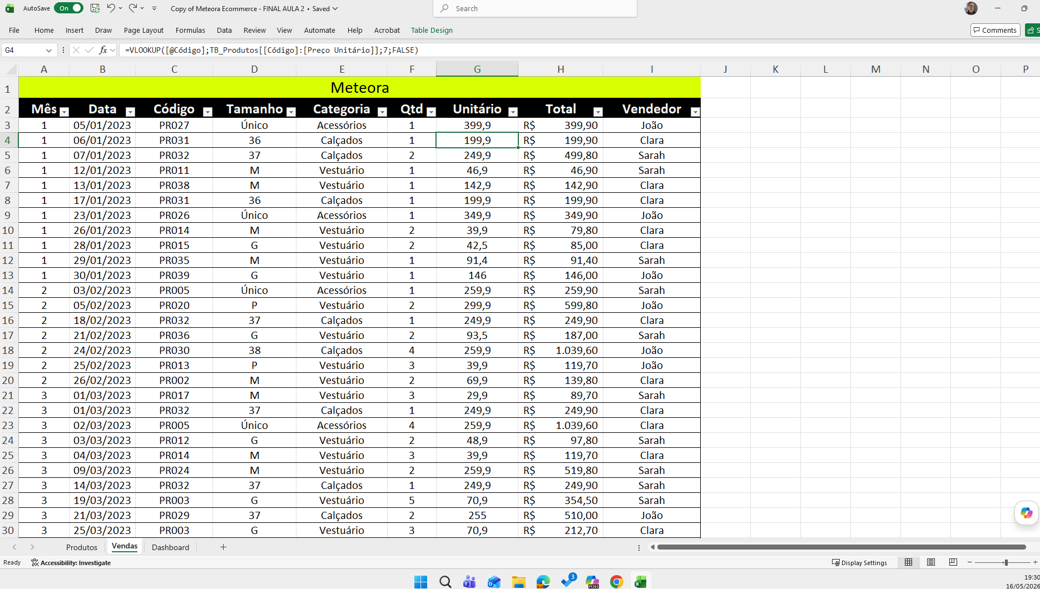The width and height of the screenshot is (1040, 589).
Task: Click the previous sheet navigation arrow
Action: tap(14, 547)
